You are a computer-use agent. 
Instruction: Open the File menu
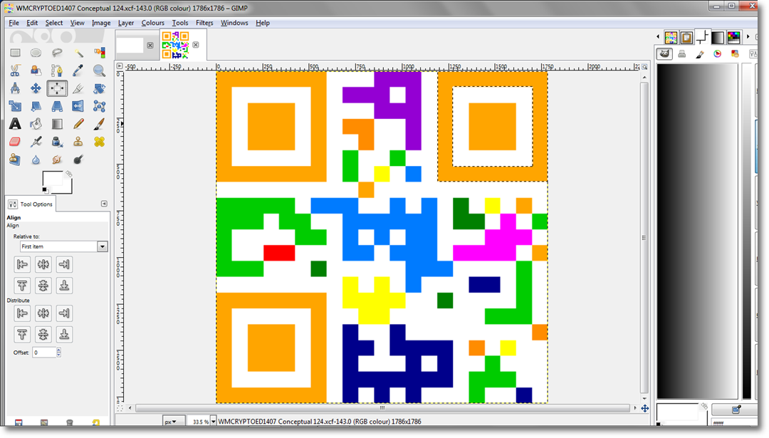point(14,23)
